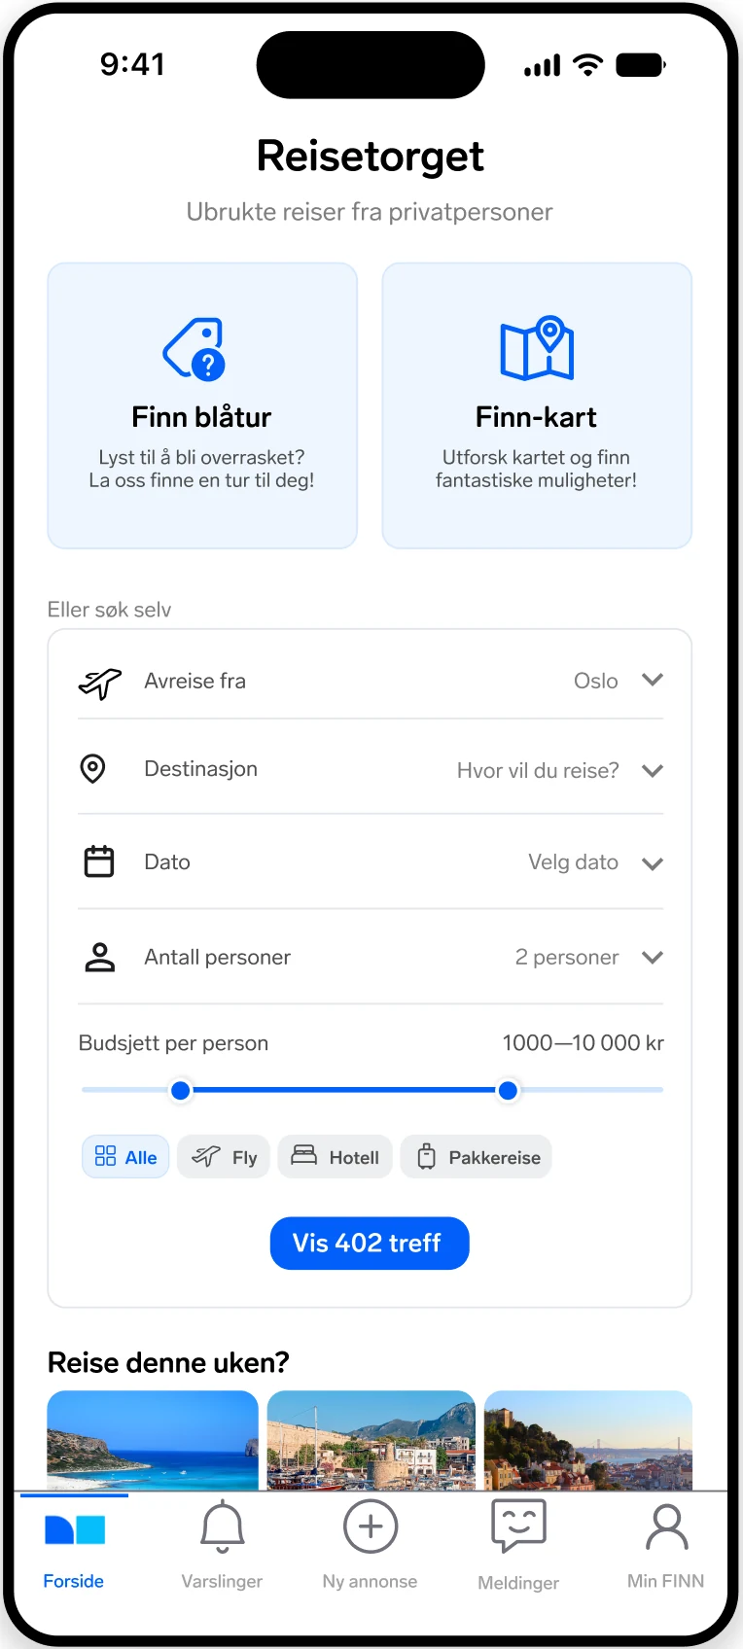
Task: Open the Velg dato dropdown chevron
Action: point(653,863)
